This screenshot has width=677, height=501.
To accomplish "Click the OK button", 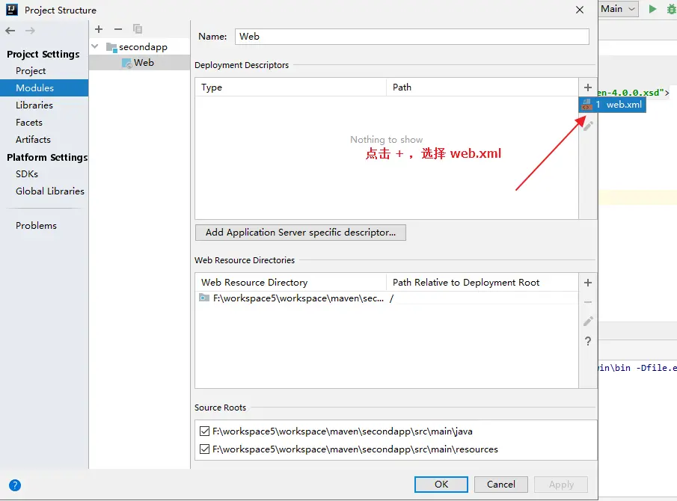I will pyautogui.click(x=441, y=485).
